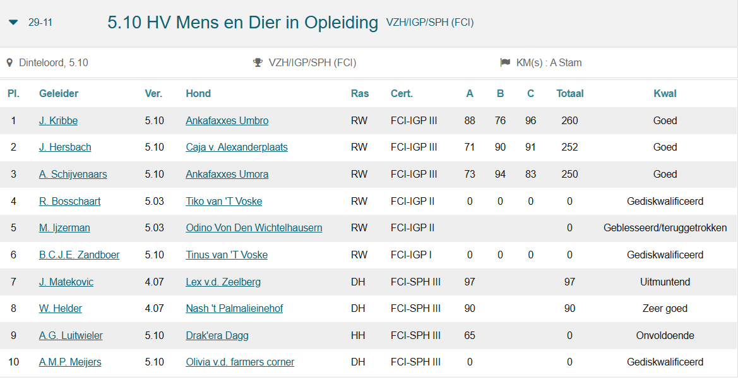The height and width of the screenshot is (385, 738).
Task: View dog Ankafaxxes Umora details
Action: [x=227, y=175]
